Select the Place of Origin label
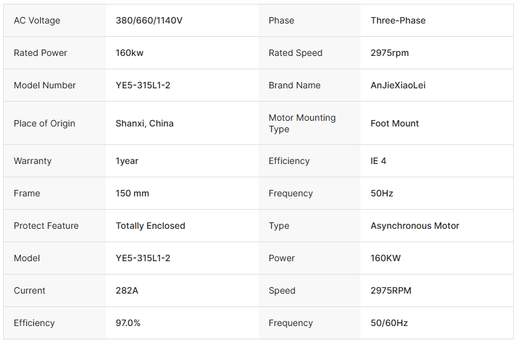The image size is (519, 347). pos(45,123)
